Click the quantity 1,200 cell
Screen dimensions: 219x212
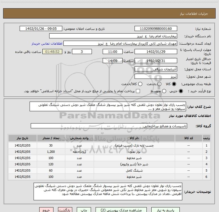coord(51,152)
